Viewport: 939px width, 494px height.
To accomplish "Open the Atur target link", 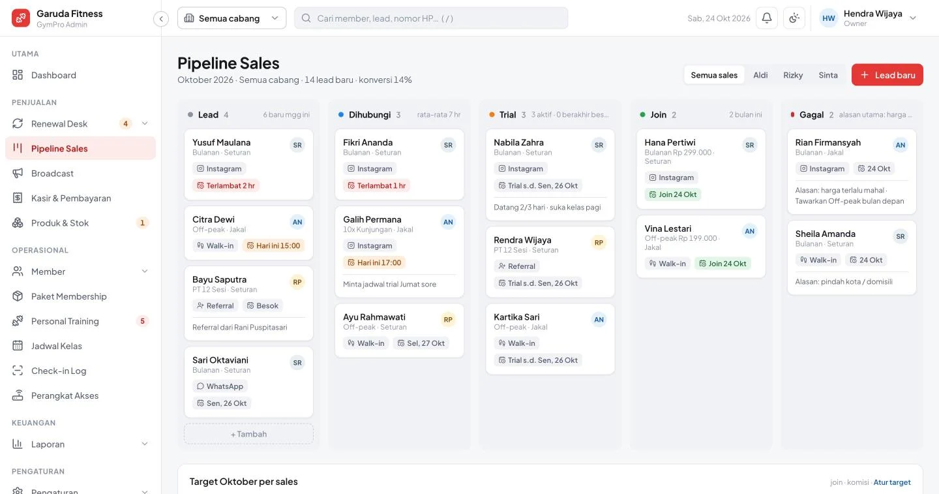I will coord(892,482).
